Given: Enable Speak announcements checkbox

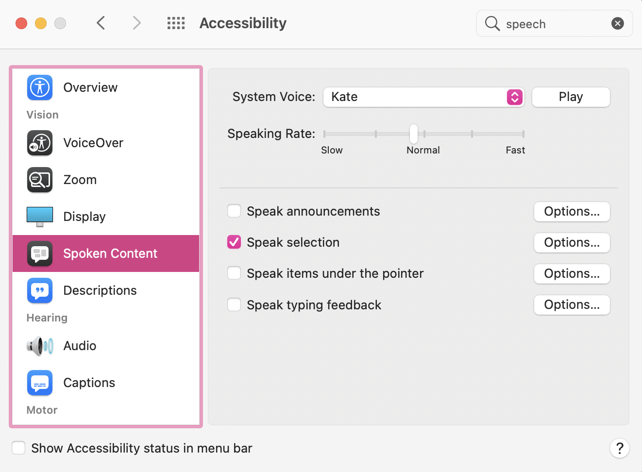Looking at the screenshot, I should [x=234, y=211].
